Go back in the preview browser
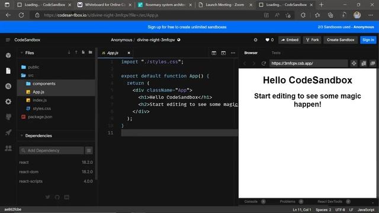The image size is (379, 213). point(245,63)
